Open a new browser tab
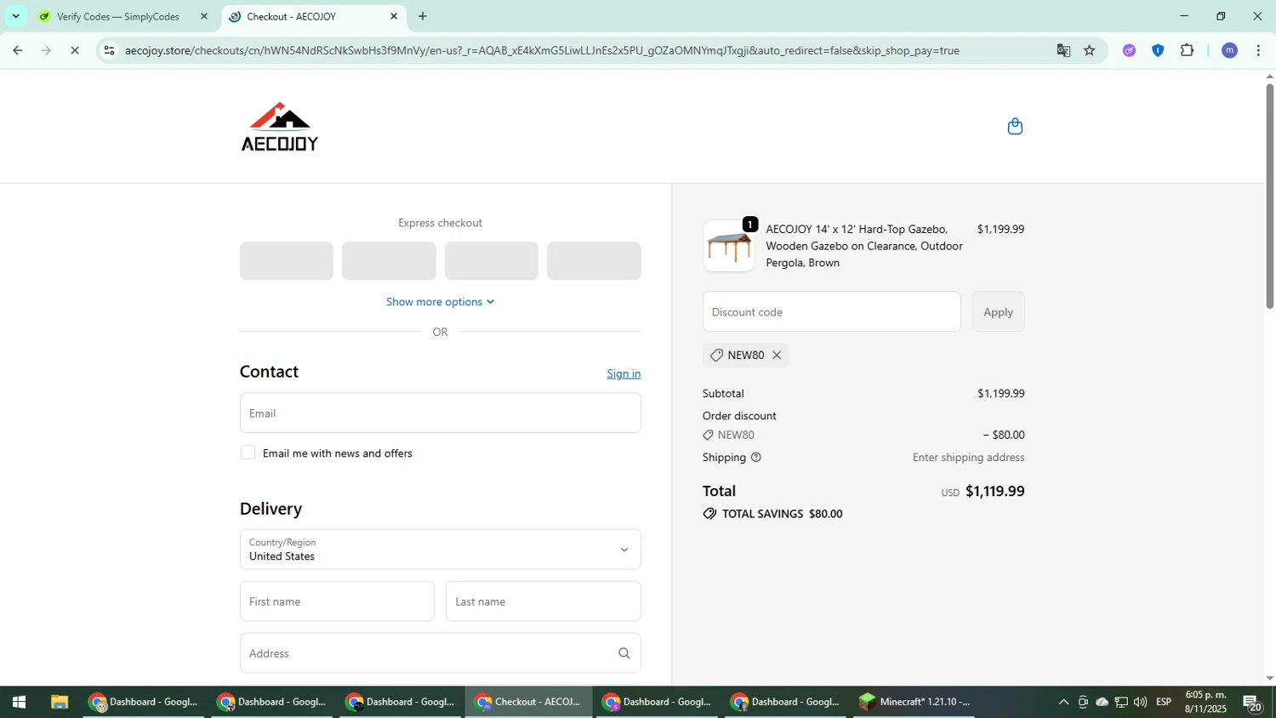 [423, 16]
